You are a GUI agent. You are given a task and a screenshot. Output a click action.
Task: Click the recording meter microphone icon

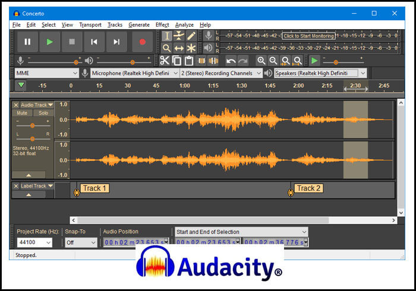pyautogui.click(x=209, y=36)
